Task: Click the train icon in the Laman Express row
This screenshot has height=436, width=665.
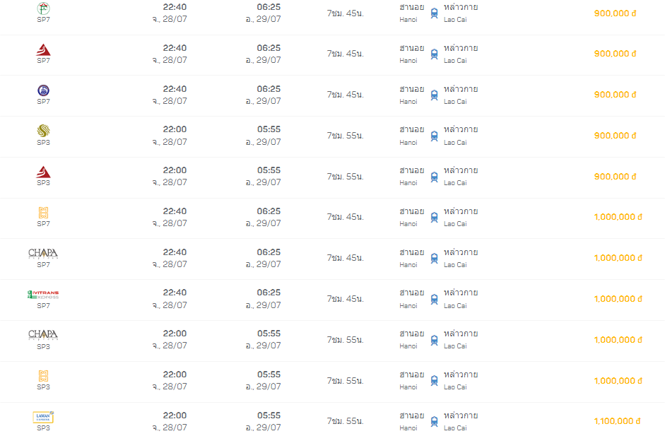Action: click(434, 421)
